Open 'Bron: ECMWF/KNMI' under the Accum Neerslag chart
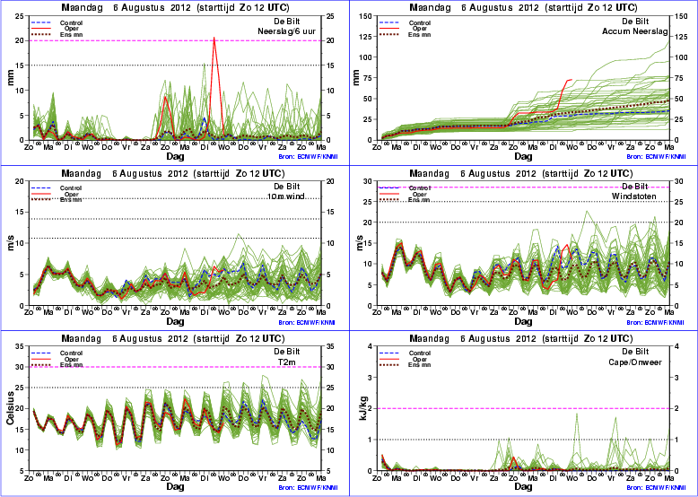This screenshot has width=698, height=497. [x=657, y=157]
